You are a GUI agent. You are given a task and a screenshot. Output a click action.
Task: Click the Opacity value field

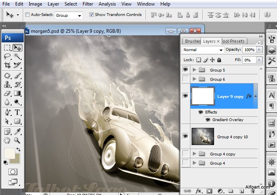249,50
